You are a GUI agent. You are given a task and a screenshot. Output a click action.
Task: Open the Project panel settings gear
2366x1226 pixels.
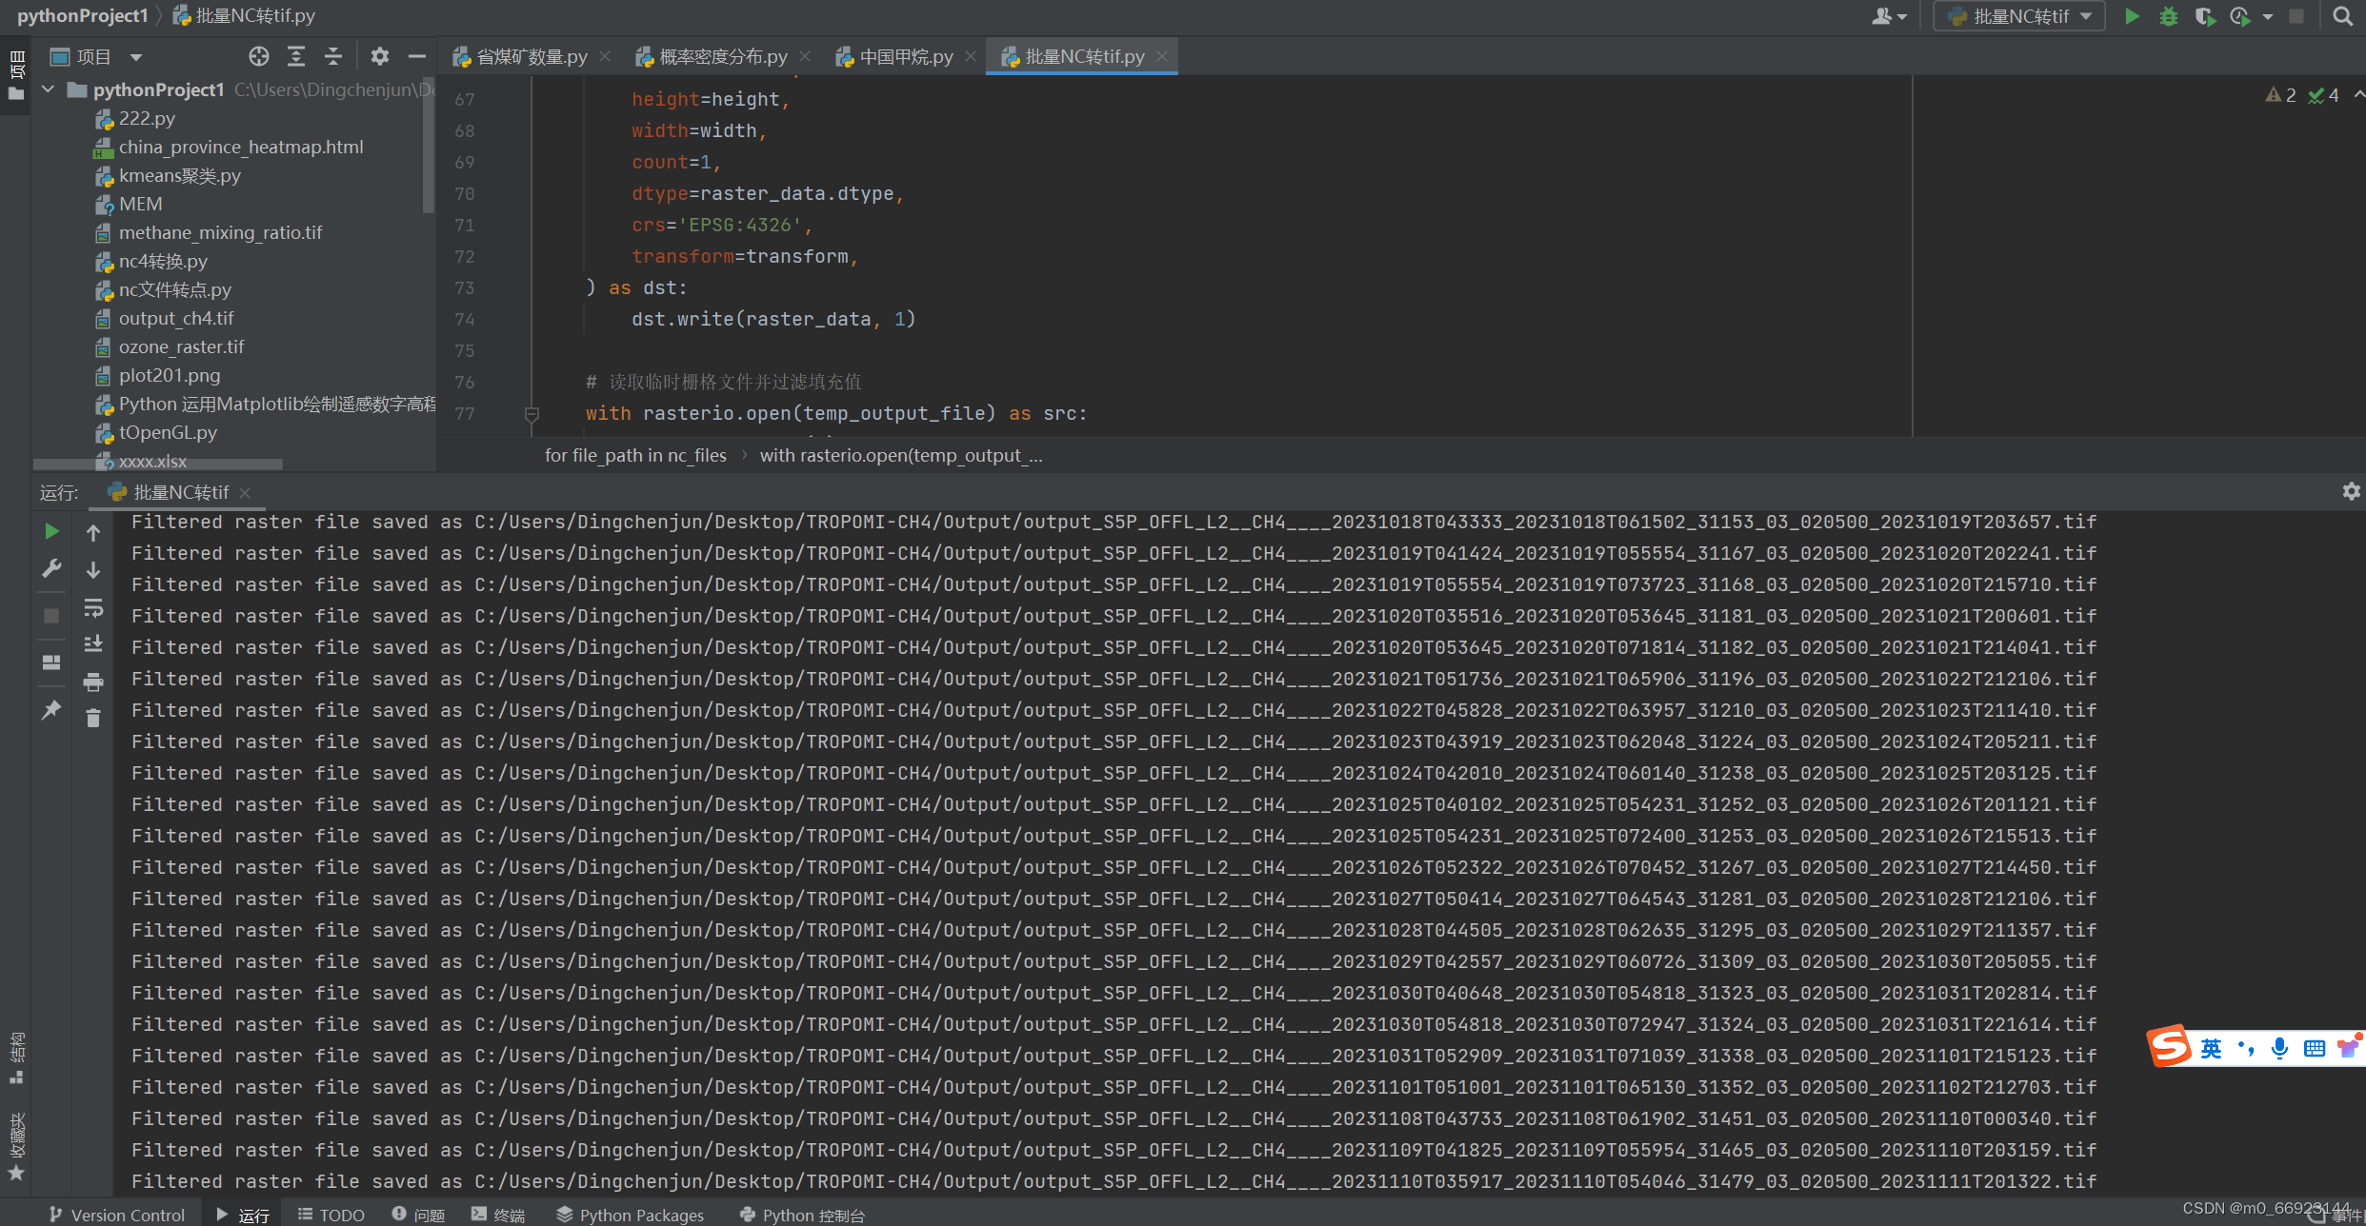coord(380,56)
